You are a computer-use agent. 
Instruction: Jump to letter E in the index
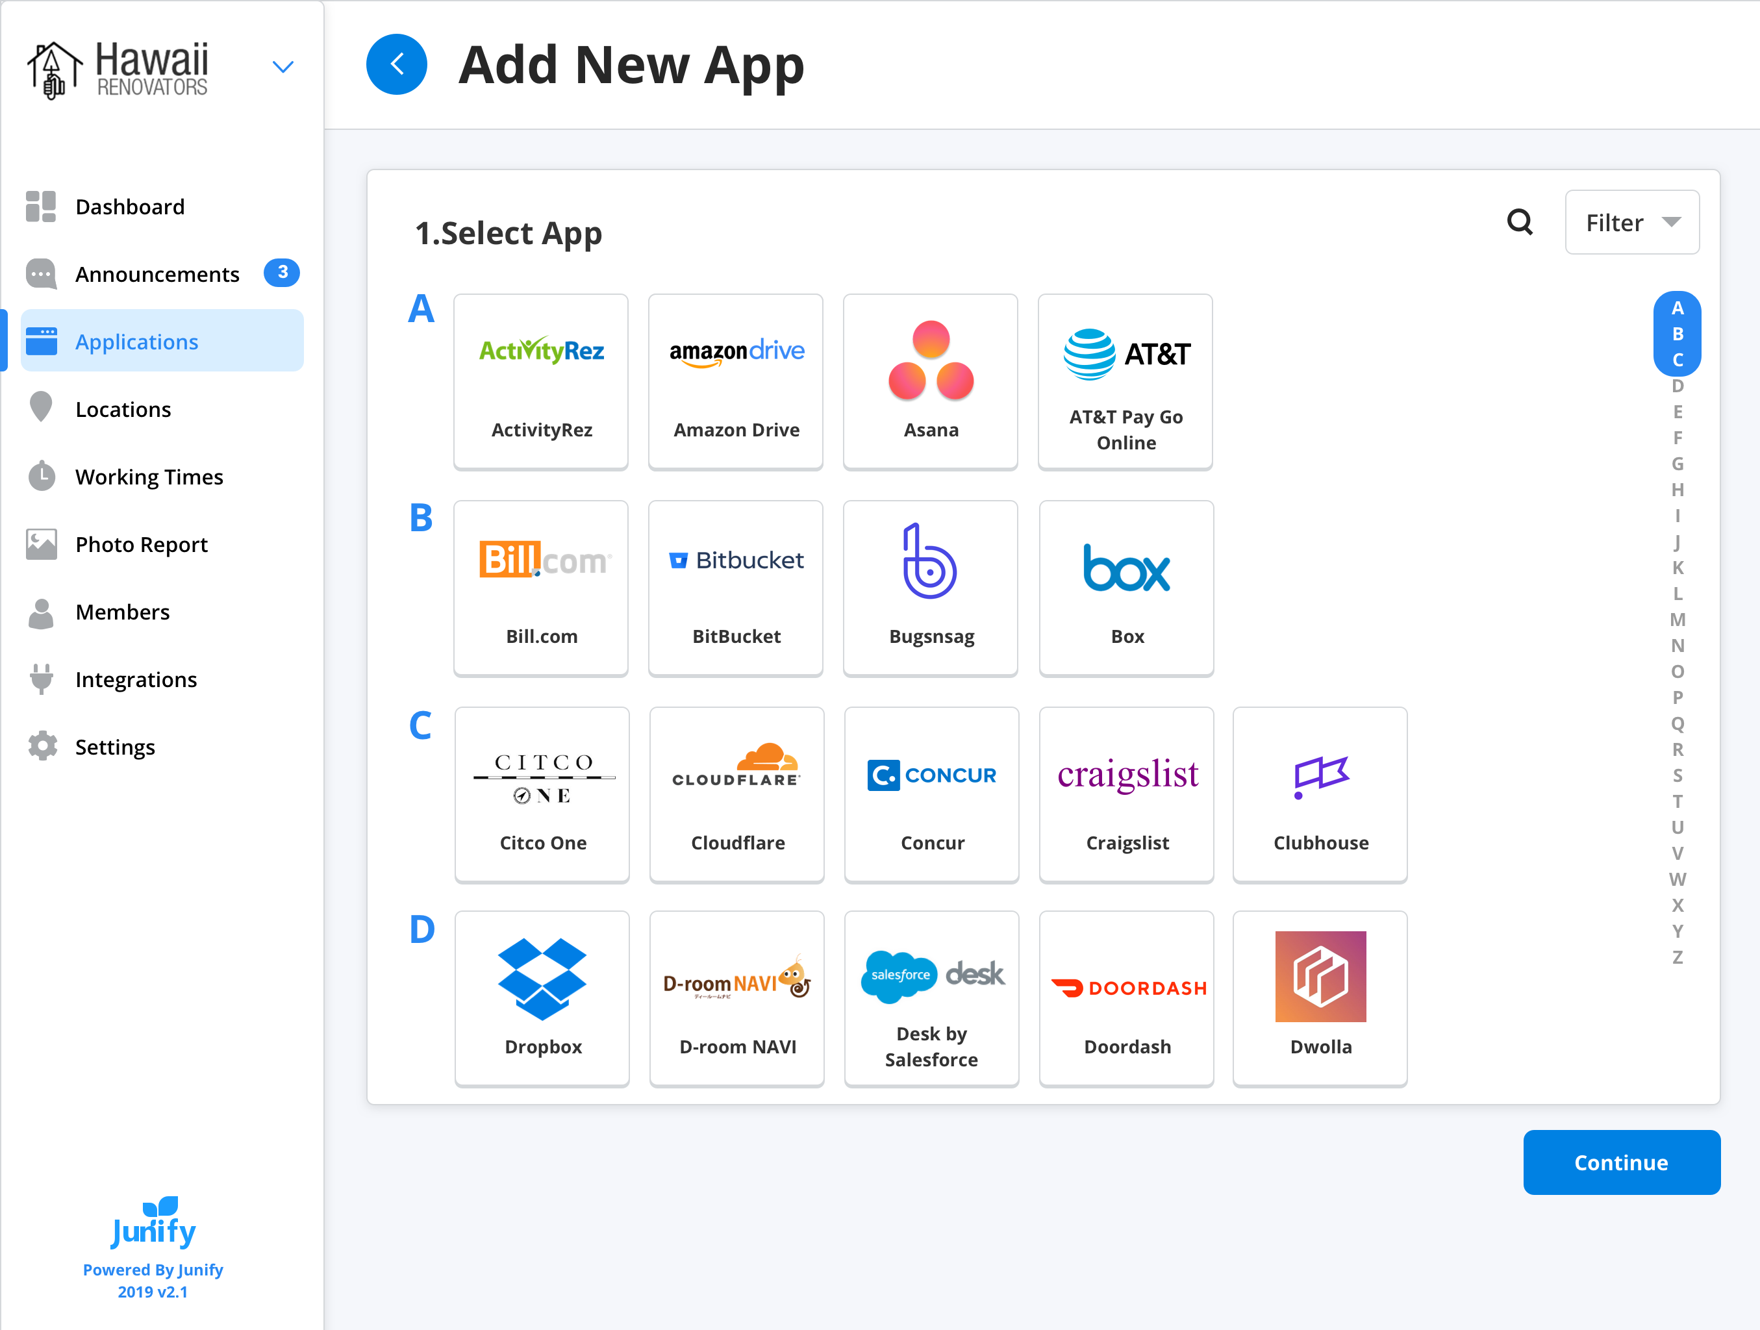tap(1678, 412)
